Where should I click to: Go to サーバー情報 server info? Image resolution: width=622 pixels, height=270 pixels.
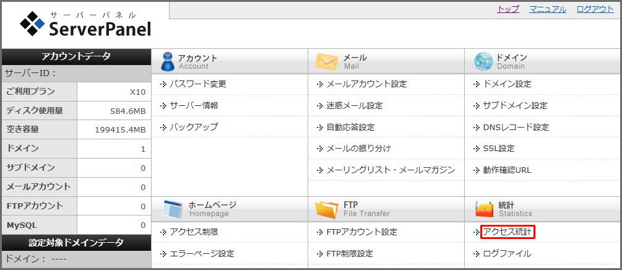tap(194, 106)
